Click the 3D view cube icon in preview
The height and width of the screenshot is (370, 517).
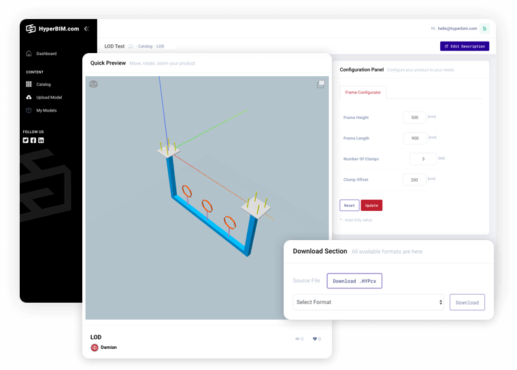[x=94, y=84]
